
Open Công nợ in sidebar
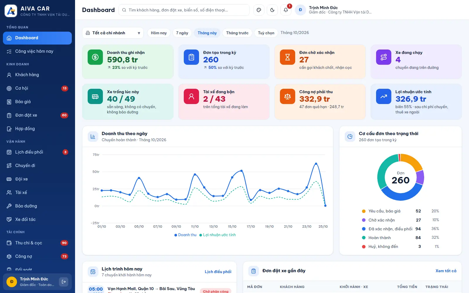(37, 256)
